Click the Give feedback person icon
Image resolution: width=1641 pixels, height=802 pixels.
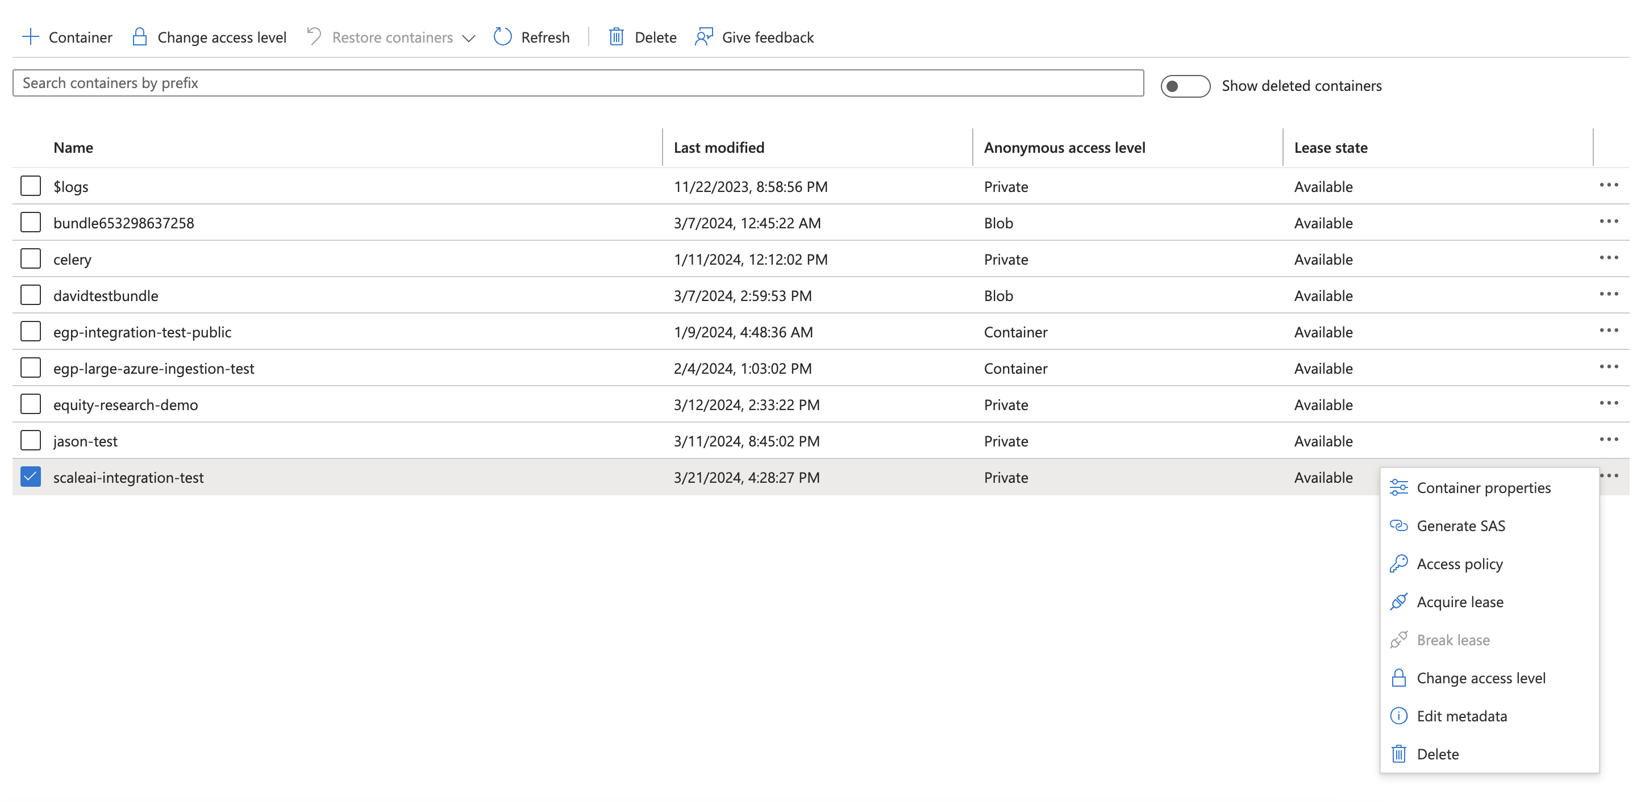pyautogui.click(x=703, y=37)
